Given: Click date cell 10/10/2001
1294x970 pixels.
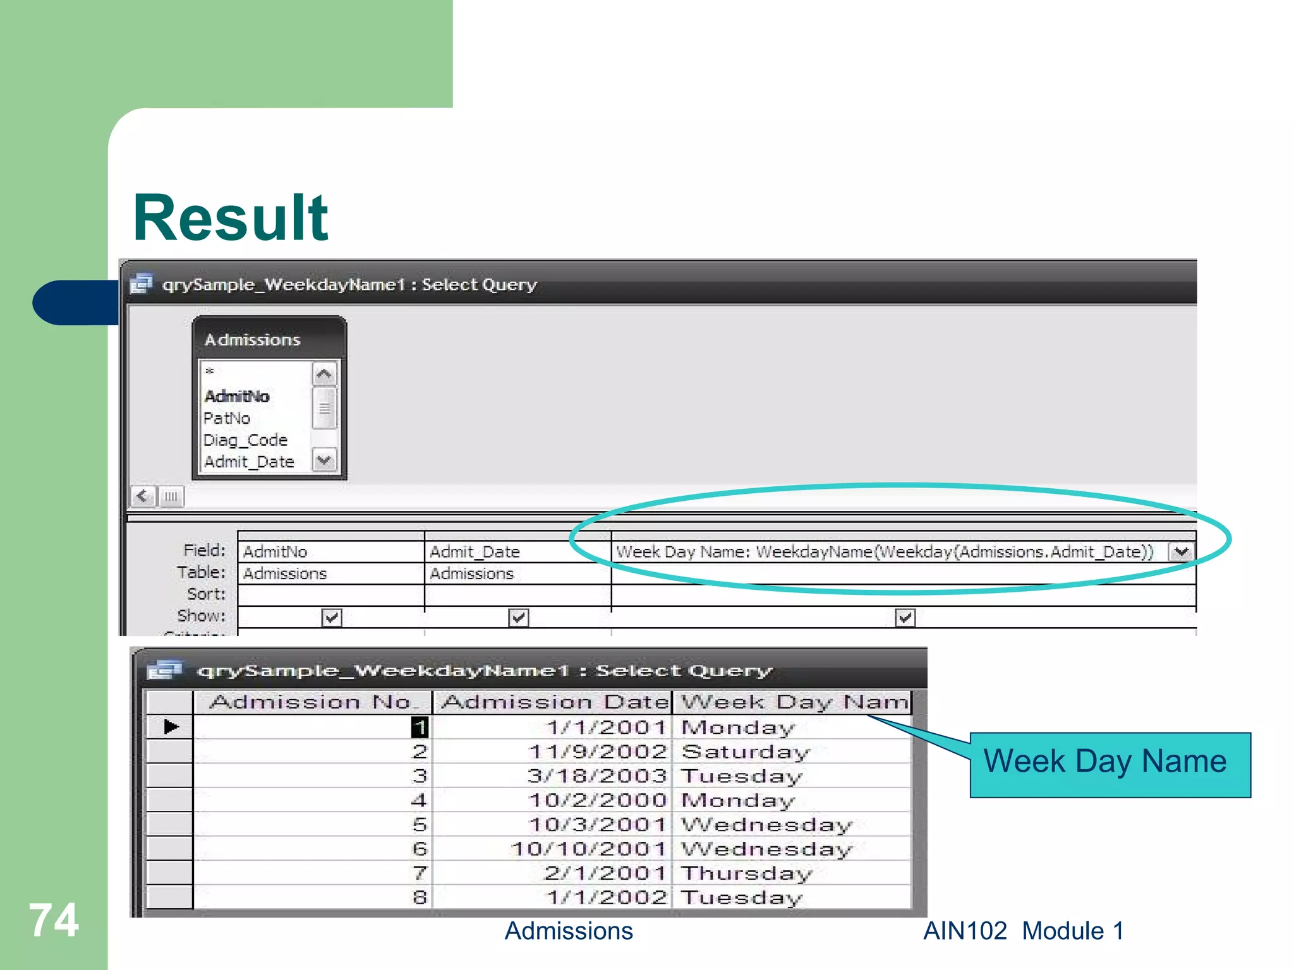Looking at the screenshot, I should [x=552, y=849].
